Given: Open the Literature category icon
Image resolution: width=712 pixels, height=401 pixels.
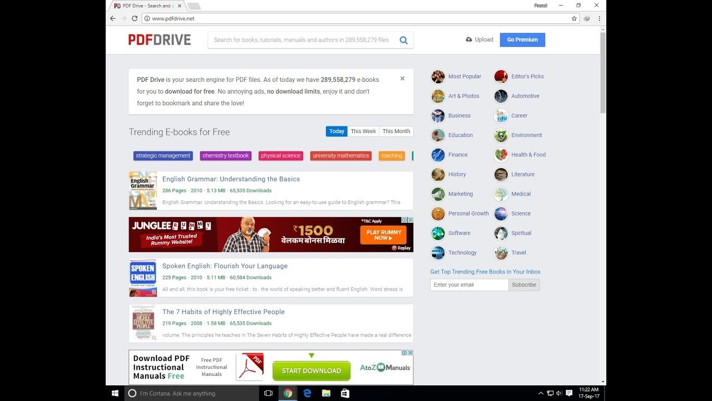Looking at the screenshot, I should (501, 174).
